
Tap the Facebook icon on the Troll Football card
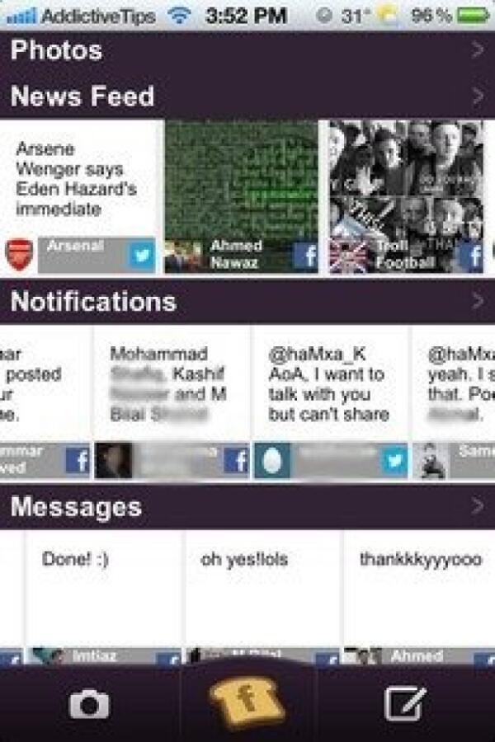coord(472,256)
